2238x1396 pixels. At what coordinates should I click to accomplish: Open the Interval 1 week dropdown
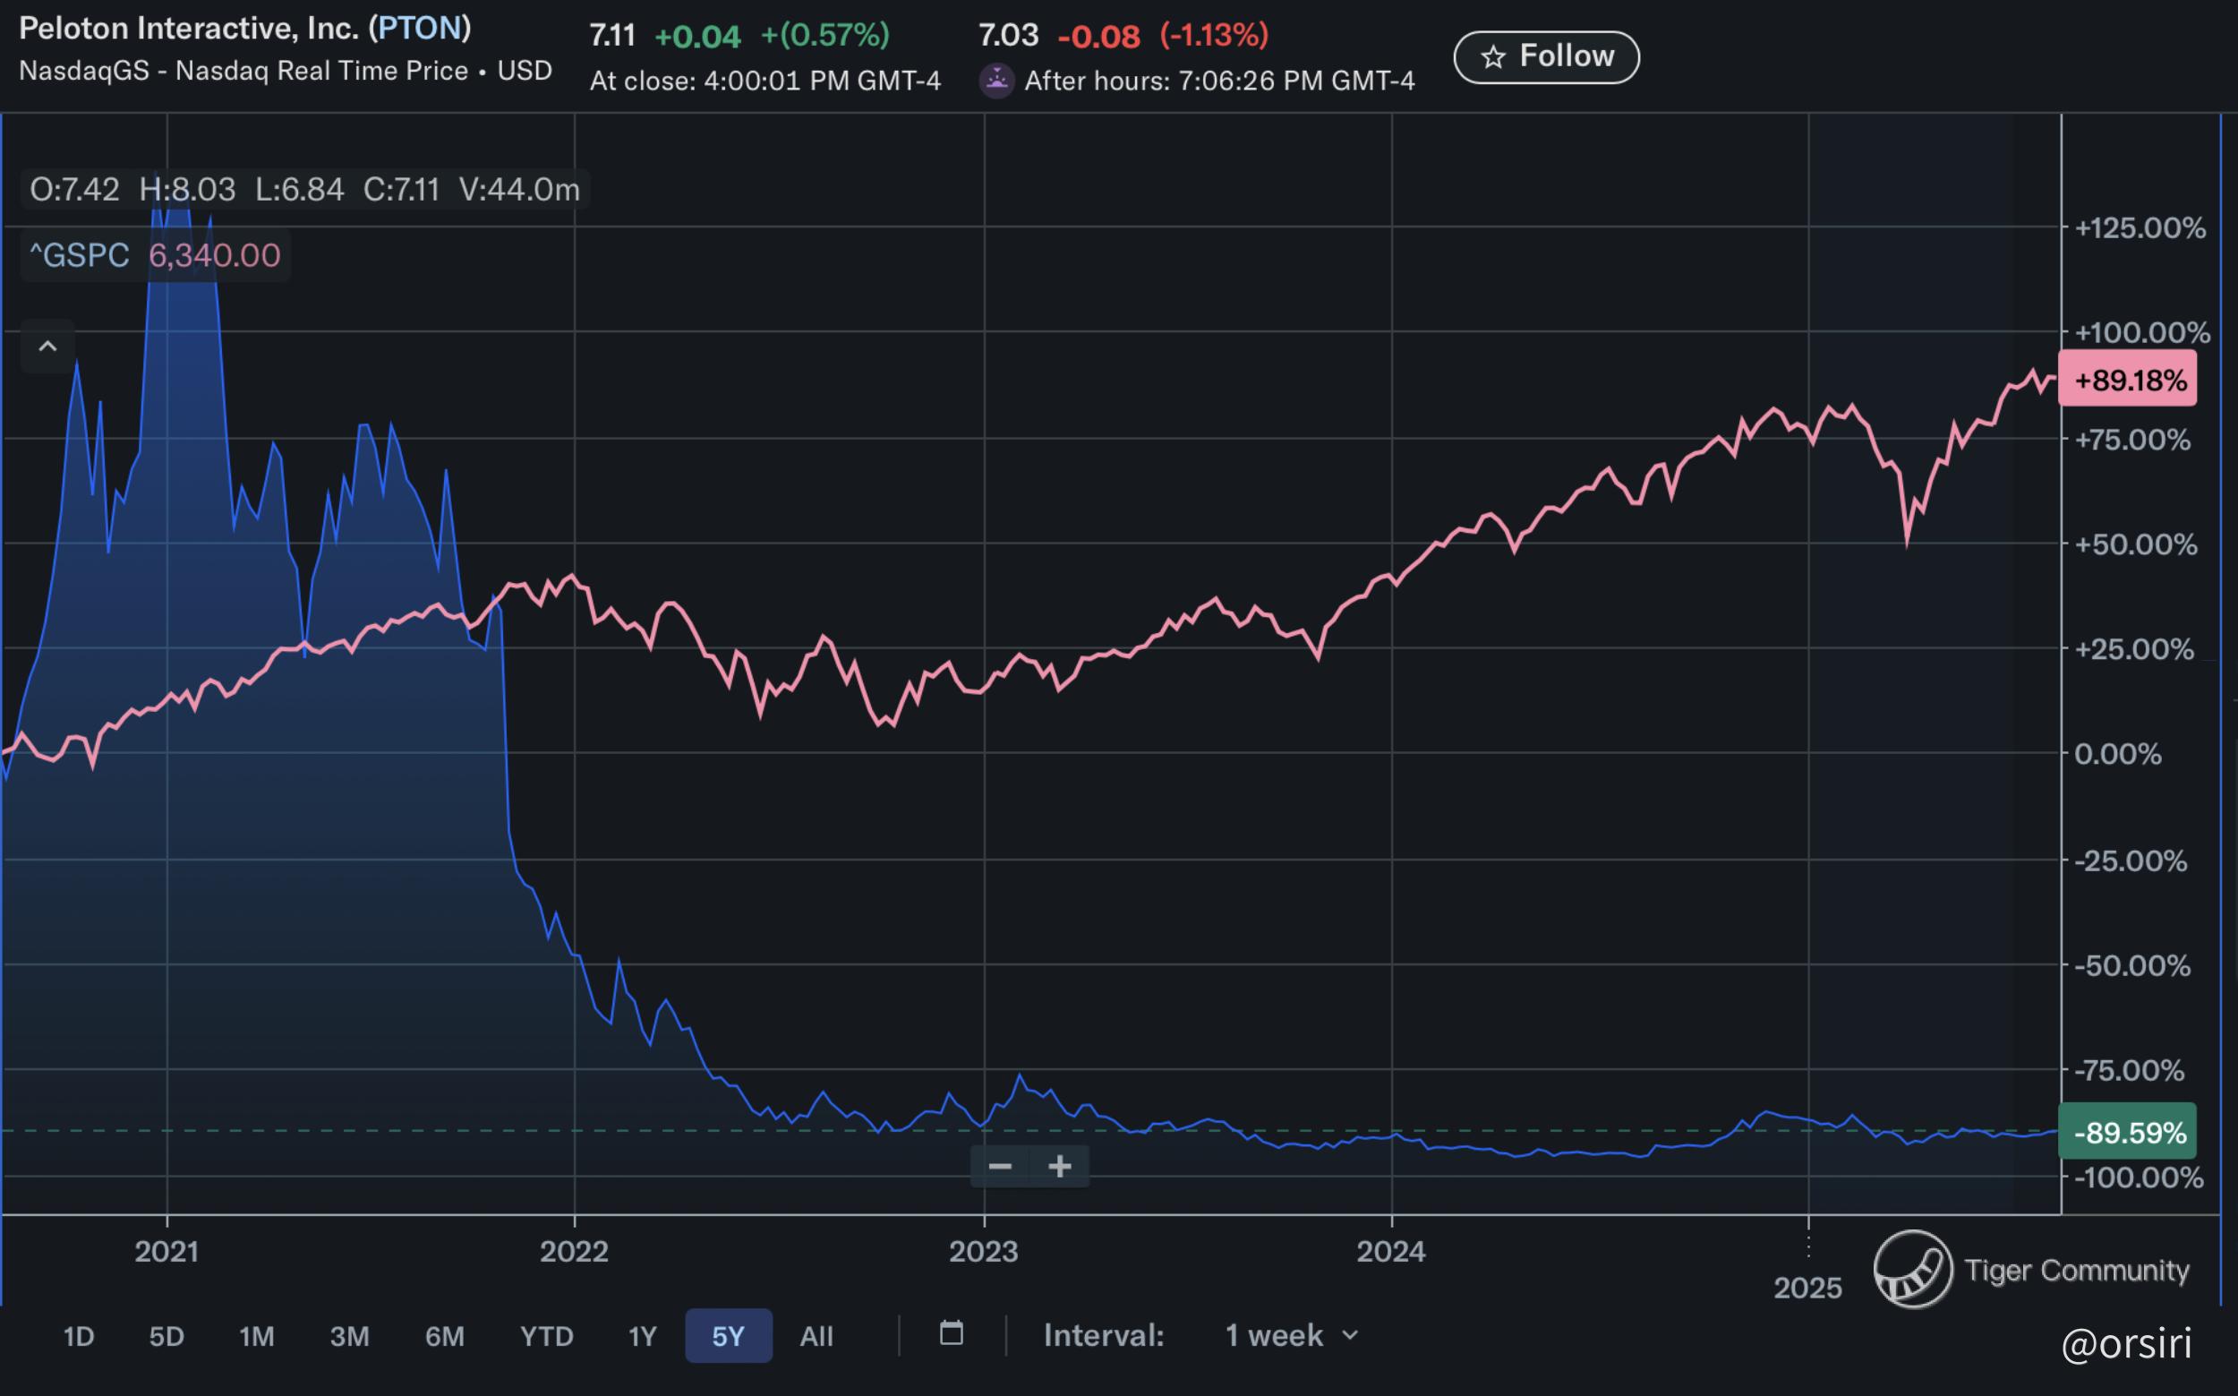click(1290, 1335)
